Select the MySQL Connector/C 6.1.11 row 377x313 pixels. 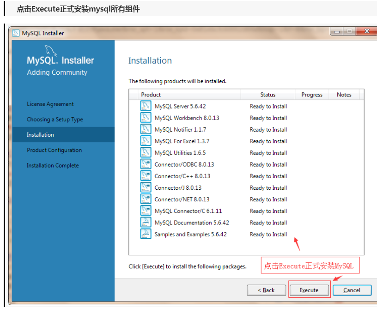tap(246, 211)
